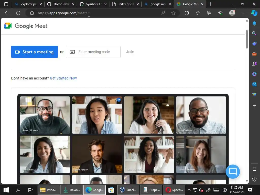The width and height of the screenshot is (260, 195).
Task: Click the Josh Jordan video tile
Action: (97, 154)
